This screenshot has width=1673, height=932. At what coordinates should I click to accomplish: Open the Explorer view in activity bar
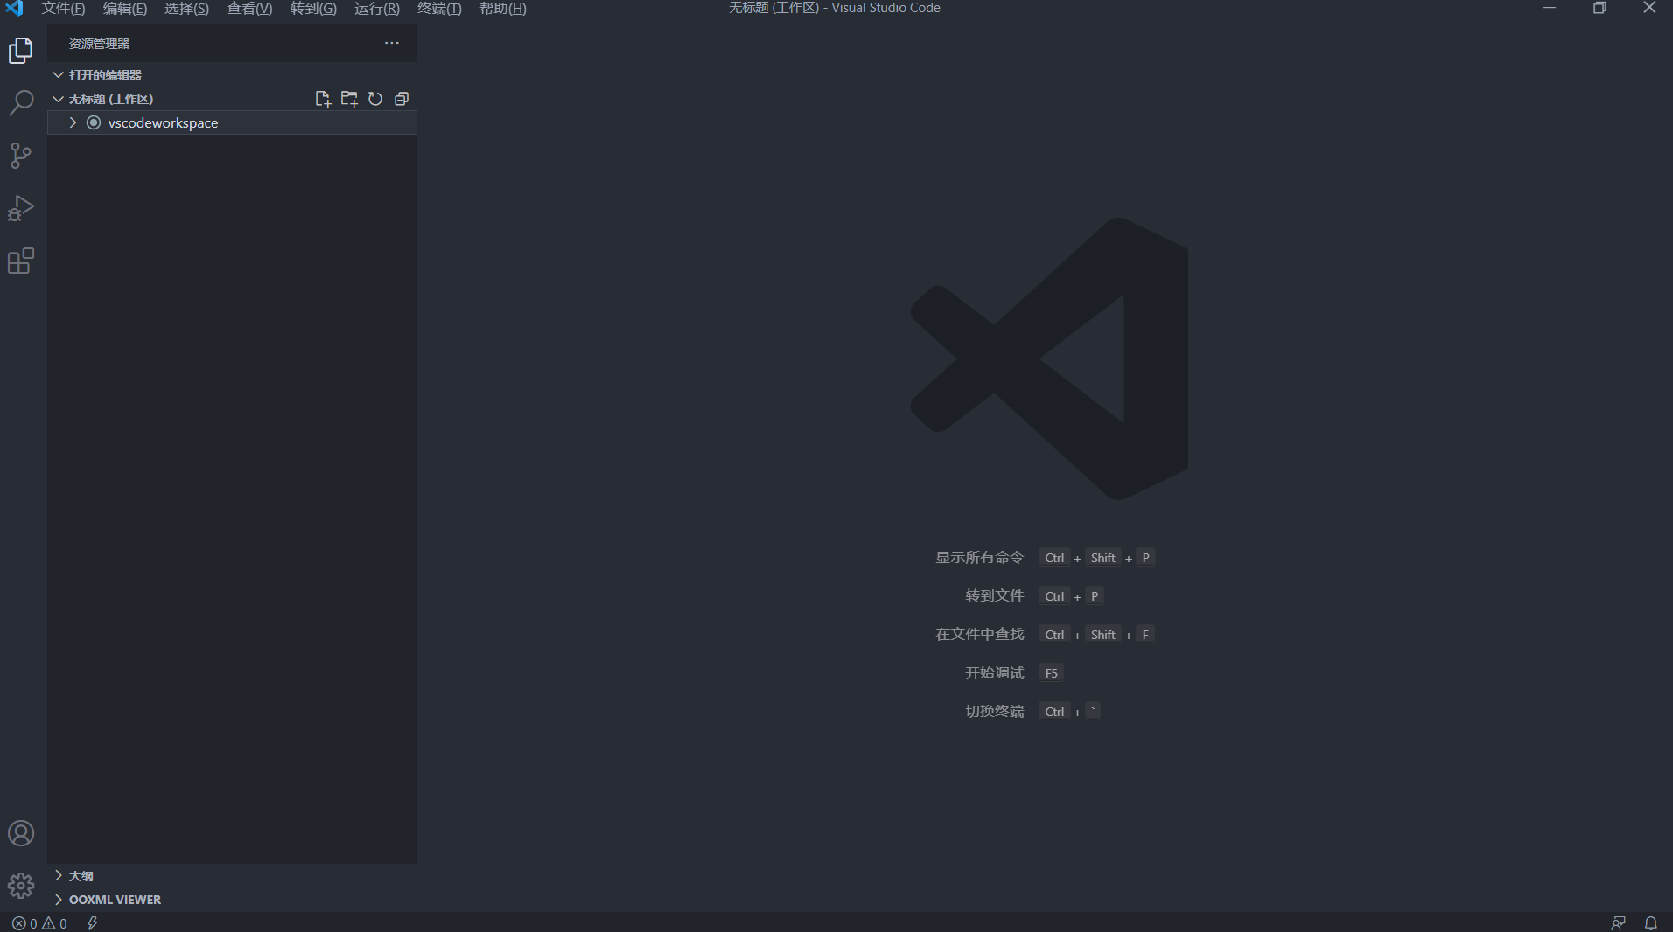tap(21, 51)
